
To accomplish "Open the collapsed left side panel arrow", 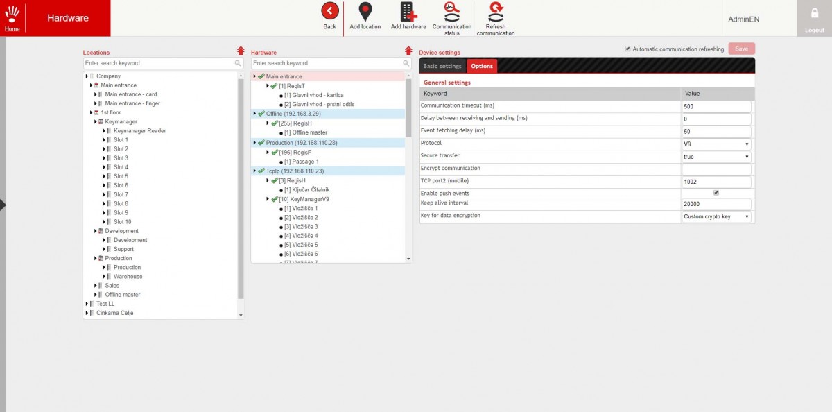I will pyautogui.click(x=3, y=205).
